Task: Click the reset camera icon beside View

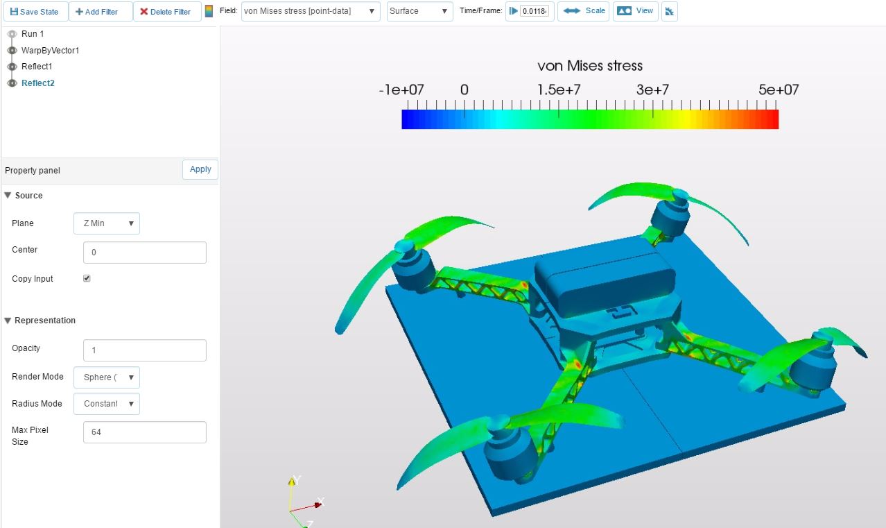Action: click(669, 11)
